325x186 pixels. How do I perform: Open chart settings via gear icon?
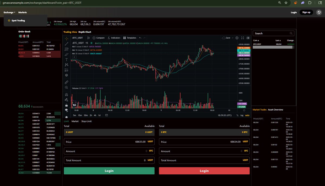click(237, 38)
